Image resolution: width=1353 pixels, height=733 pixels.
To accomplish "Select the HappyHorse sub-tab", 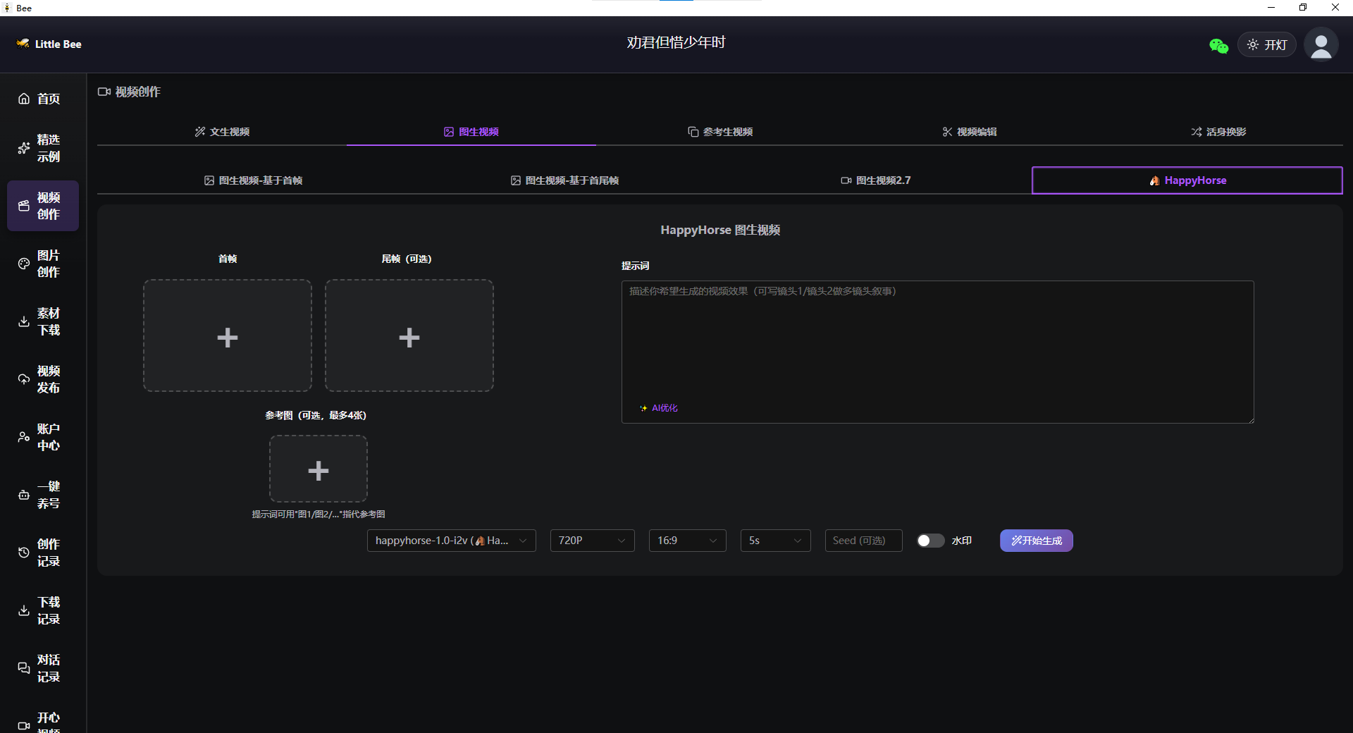I will click(1187, 180).
